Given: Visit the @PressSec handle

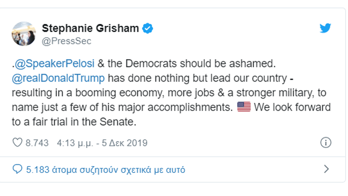Looking at the screenshot, I should [66, 41].
